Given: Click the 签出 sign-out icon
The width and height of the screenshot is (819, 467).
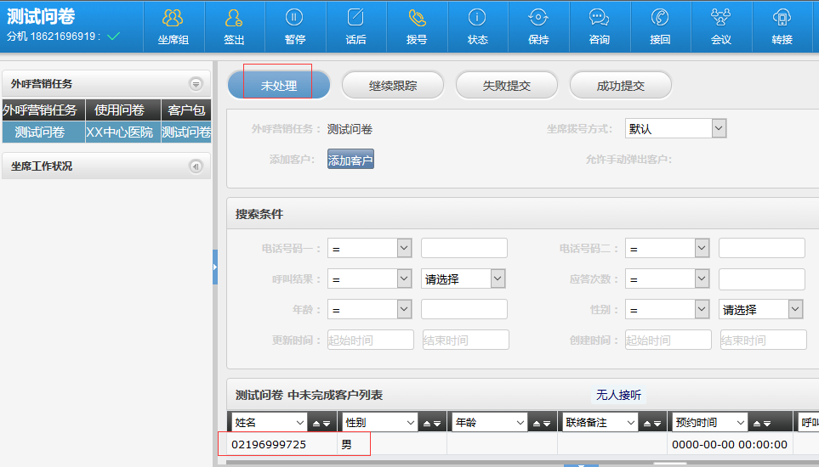Looking at the screenshot, I should [234, 18].
